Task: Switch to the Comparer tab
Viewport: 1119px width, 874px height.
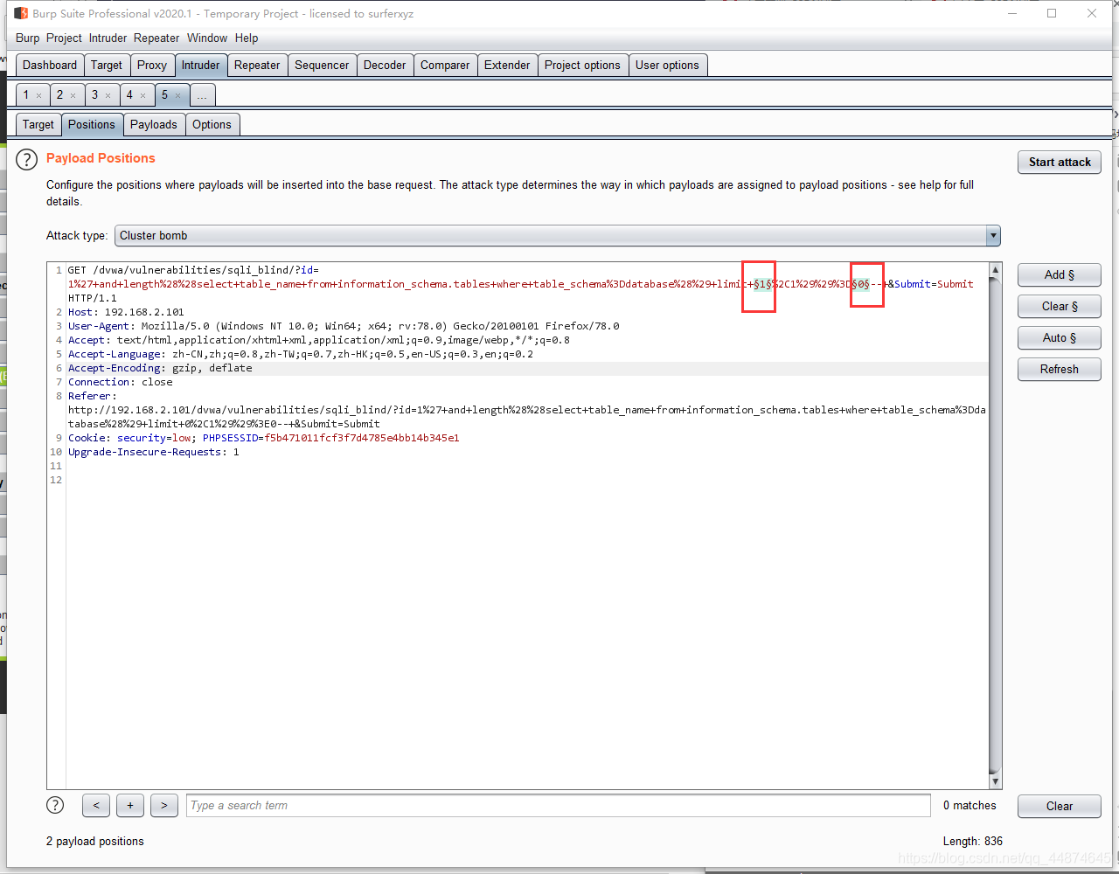Action: (445, 66)
